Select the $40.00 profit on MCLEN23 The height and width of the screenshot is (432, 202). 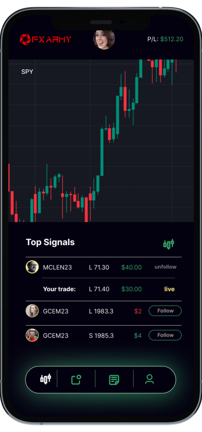(132, 267)
